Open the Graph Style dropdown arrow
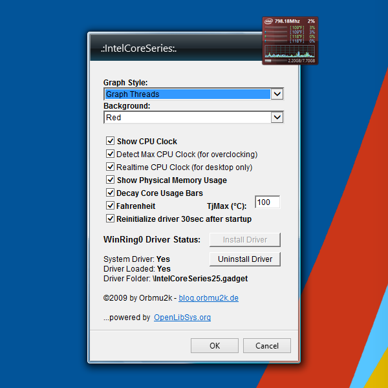Screen dimensions: 388x388 277,94
